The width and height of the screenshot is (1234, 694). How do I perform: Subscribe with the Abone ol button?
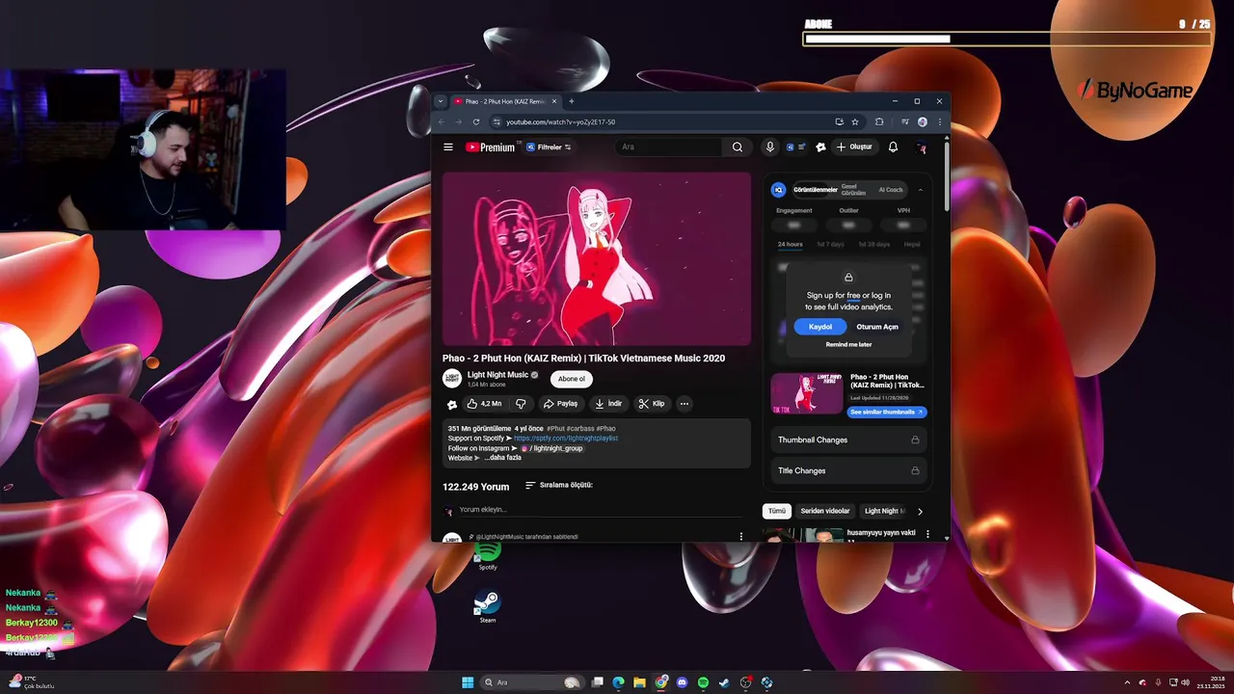572,379
